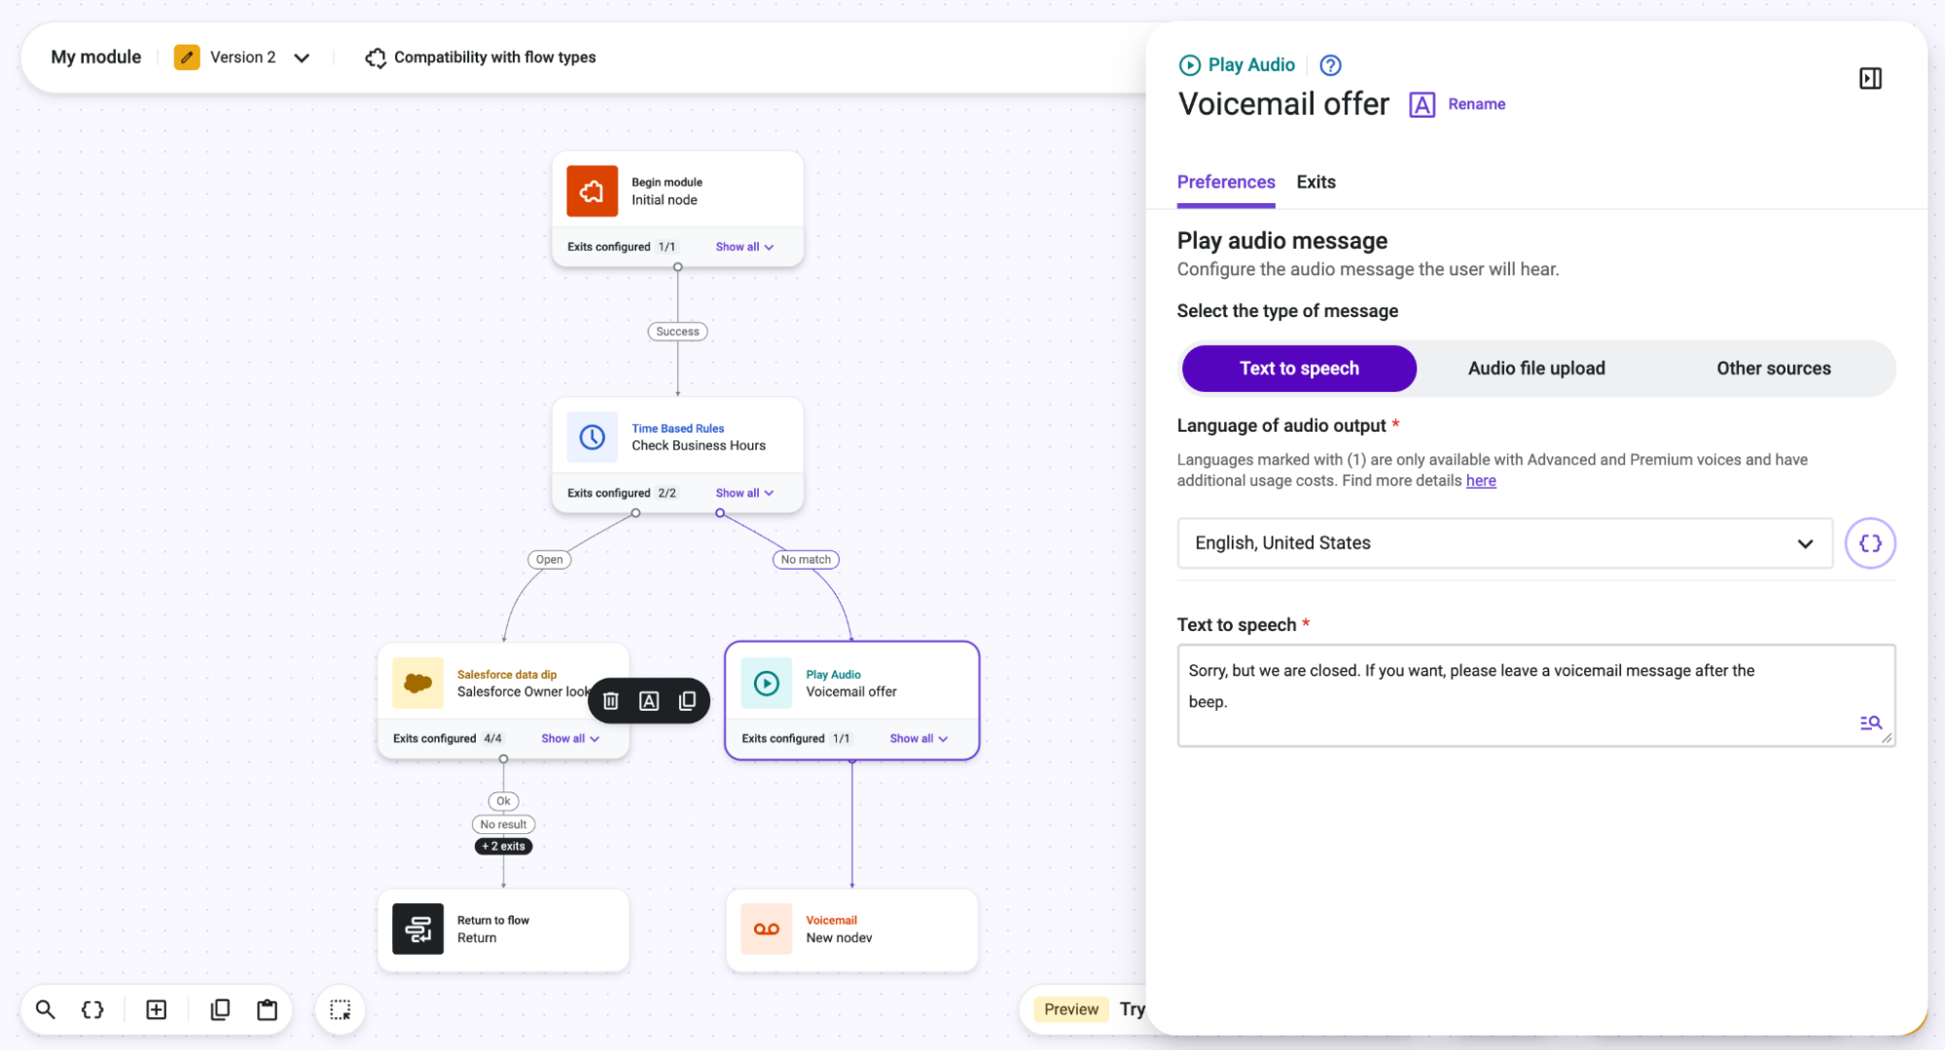
Task: Click rename icon in floating node toolbar
Action: tap(649, 700)
